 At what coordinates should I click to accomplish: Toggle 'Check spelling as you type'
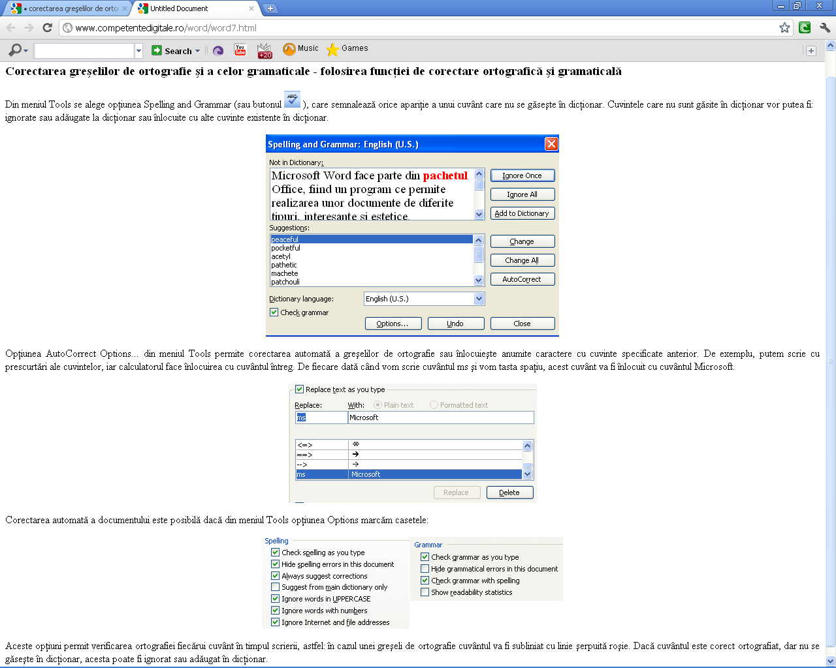276,552
